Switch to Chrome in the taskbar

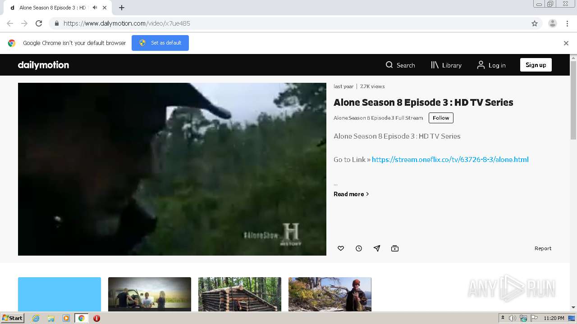82,318
